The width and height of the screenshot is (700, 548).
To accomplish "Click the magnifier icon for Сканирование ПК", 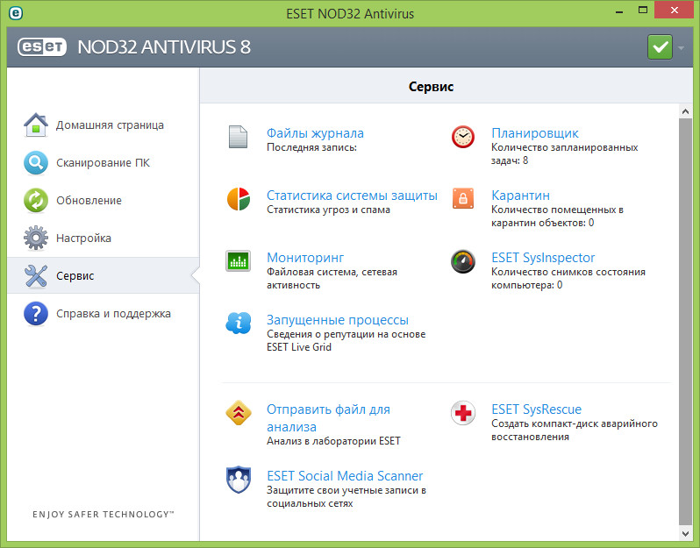I will pyautogui.click(x=36, y=163).
